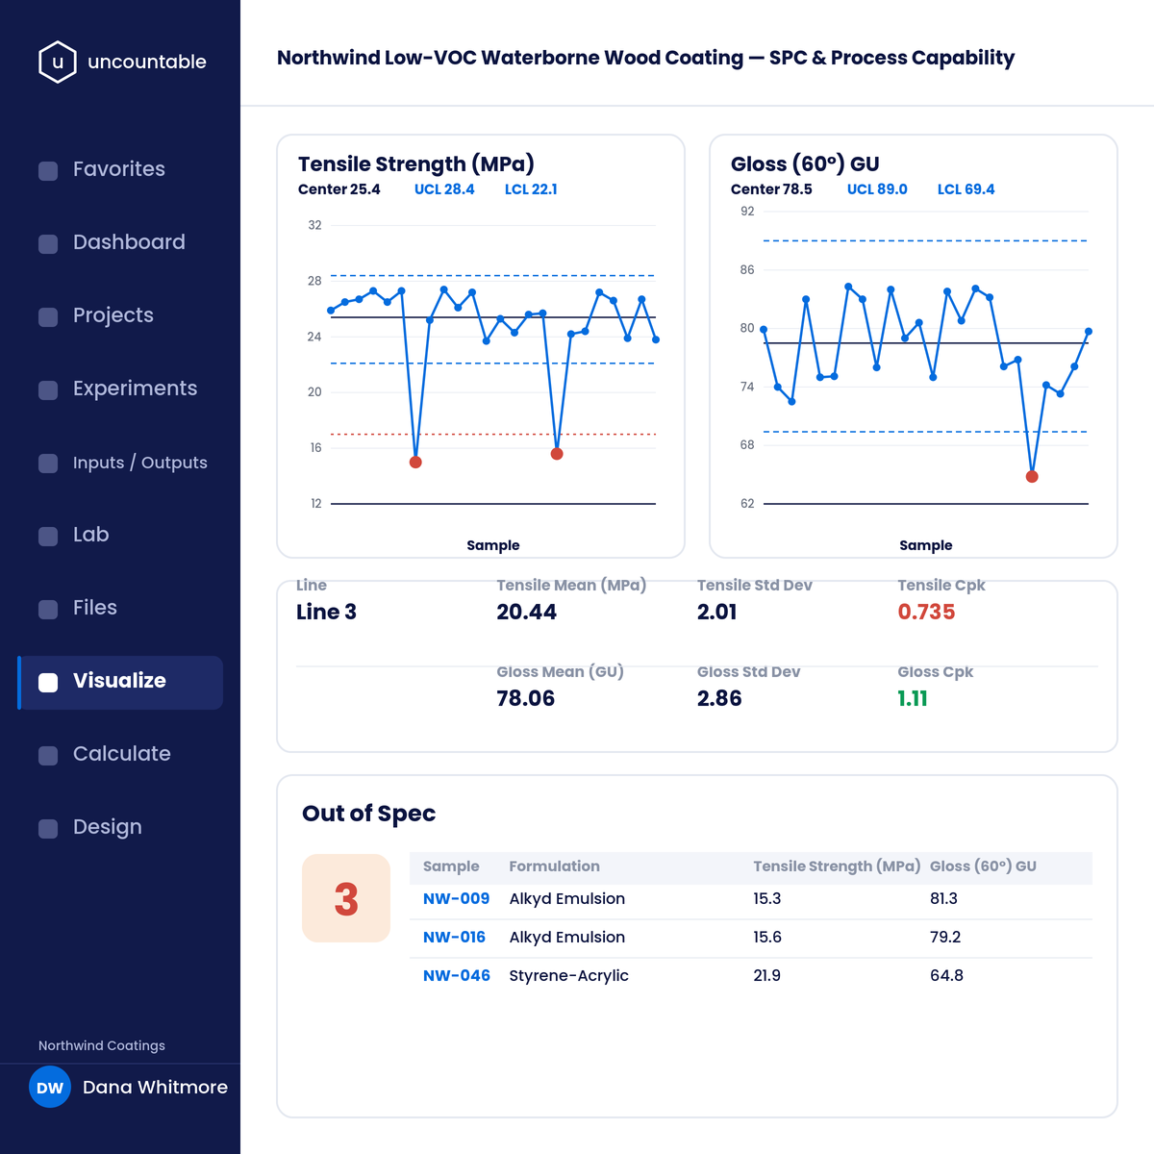Viewport: 1154px width, 1154px height.
Task: Click the gloss UCL 89.0 label
Action: pyautogui.click(x=877, y=189)
